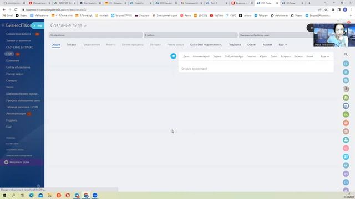This screenshot has width=355, height=199.
Task: Click the Оставьте комментарий input field
Action: (256, 69)
